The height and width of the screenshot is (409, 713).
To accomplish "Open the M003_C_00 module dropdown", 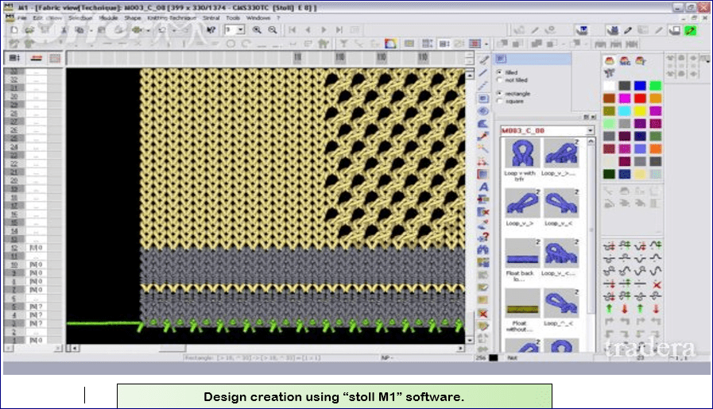I will 591,130.
